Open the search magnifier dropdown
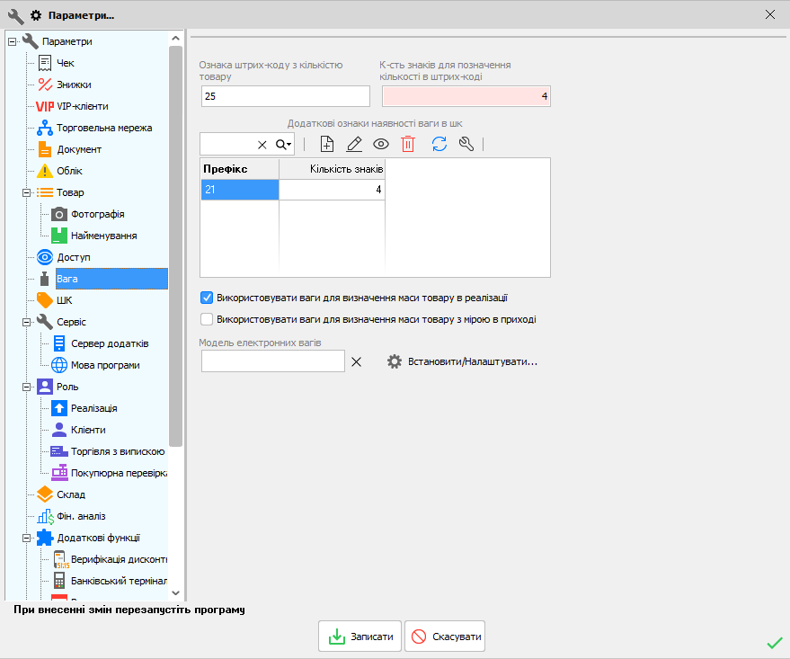This screenshot has width=790, height=659. [283, 145]
